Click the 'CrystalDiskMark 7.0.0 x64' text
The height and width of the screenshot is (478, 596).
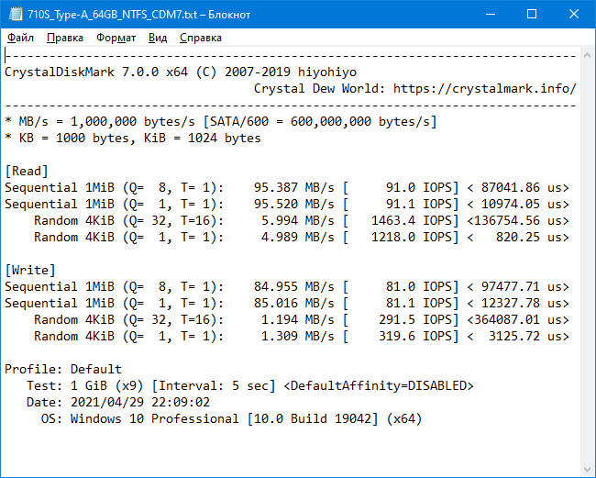click(x=96, y=72)
